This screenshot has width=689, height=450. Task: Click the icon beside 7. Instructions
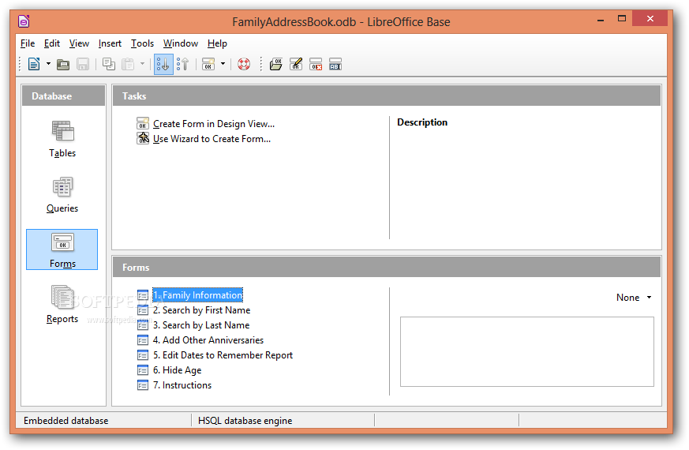(x=143, y=385)
